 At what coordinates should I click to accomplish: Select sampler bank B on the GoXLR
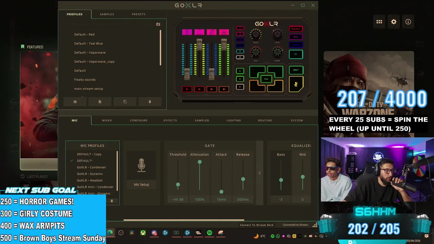(x=240, y=79)
